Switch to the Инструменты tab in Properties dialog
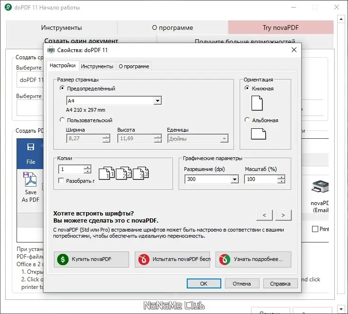Viewport: 348px width, 314px height. click(97, 66)
